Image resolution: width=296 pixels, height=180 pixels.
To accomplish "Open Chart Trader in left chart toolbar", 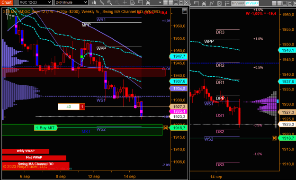I will 140,2.
